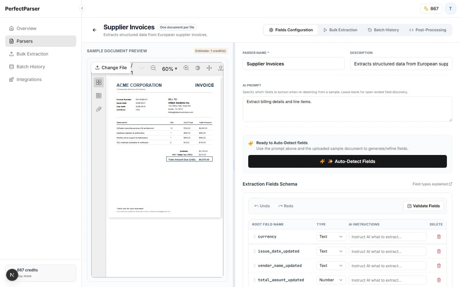Select Parsers in the left navigation
This screenshot has width=460, height=287.
coord(41,41)
